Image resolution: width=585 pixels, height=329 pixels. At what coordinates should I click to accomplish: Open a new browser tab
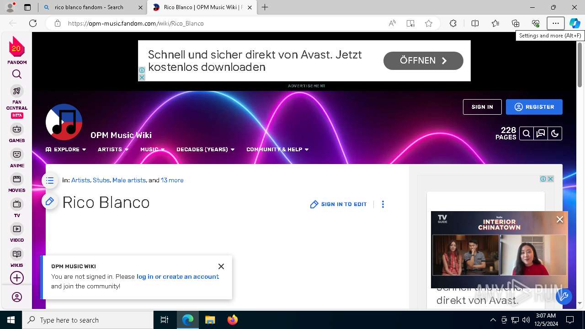265,7
